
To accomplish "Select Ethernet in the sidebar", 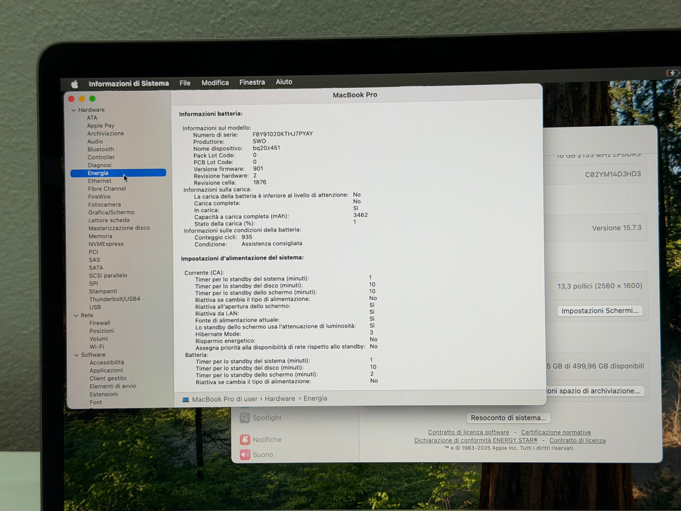I will pyautogui.click(x=99, y=181).
